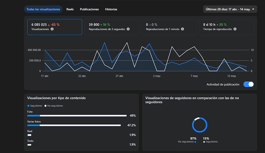
Task: Switch to the Reels tab
Action: tap(70, 9)
